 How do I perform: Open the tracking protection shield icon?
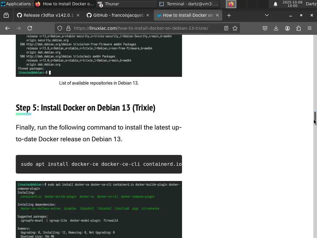pyautogui.click(x=60, y=28)
